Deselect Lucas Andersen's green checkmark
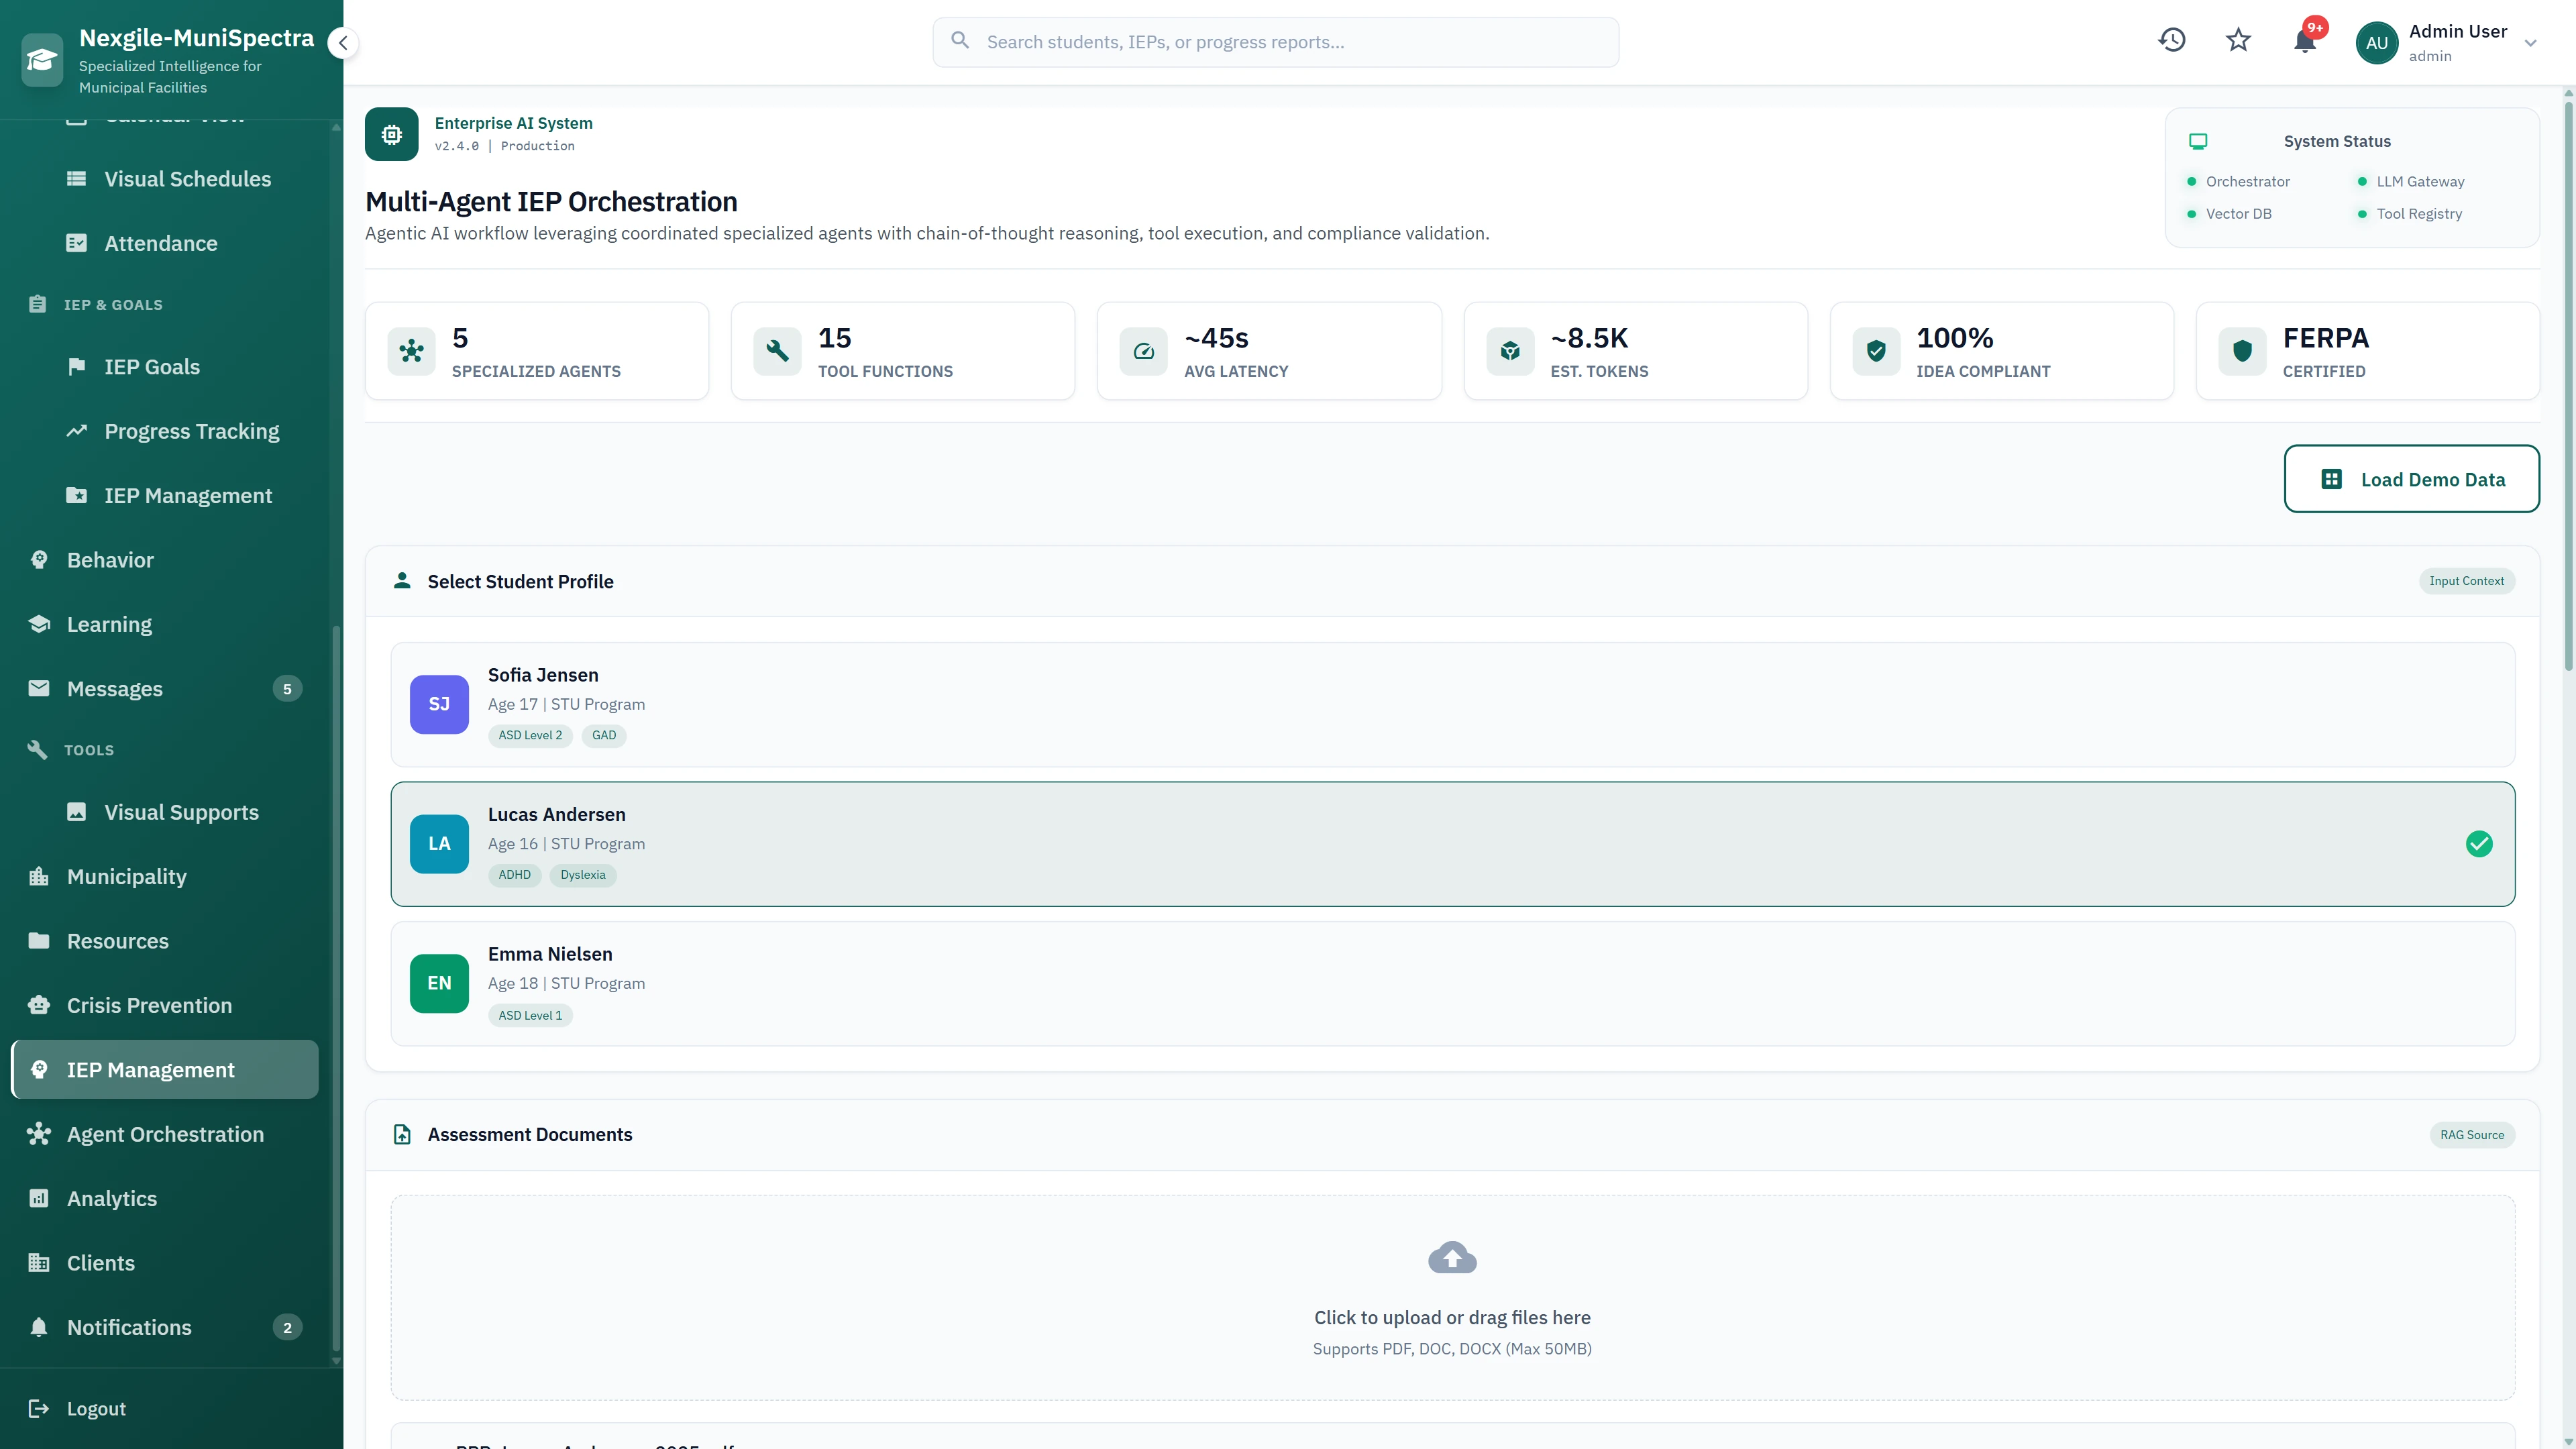2576x1449 pixels. click(2479, 844)
